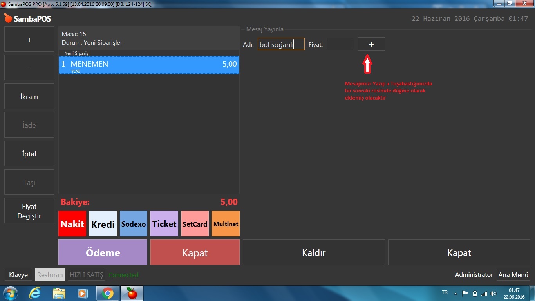Click into the Fiyat price field
Image resolution: width=535 pixels, height=301 pixels.
340,44
